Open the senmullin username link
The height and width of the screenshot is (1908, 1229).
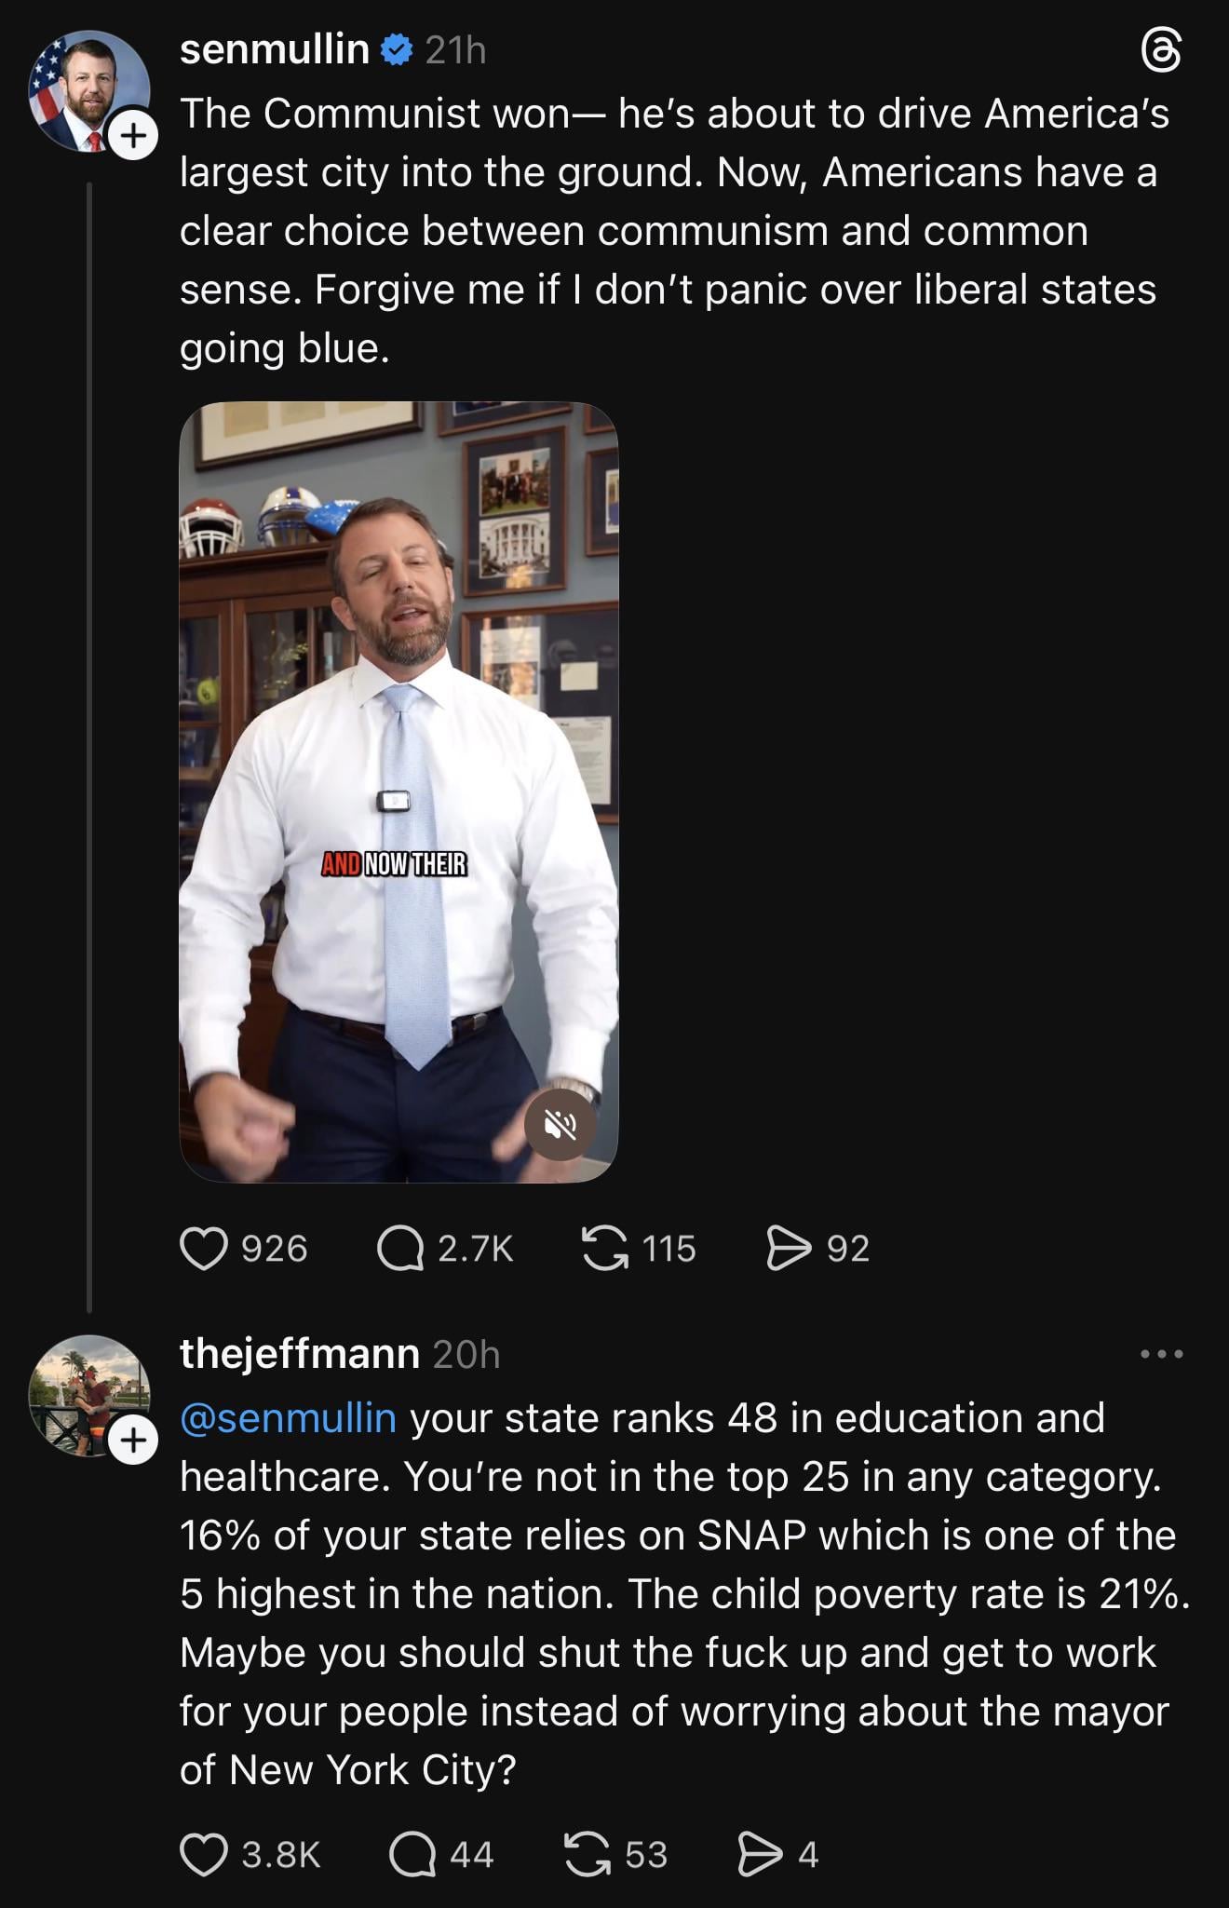click(x=274, y=49)
